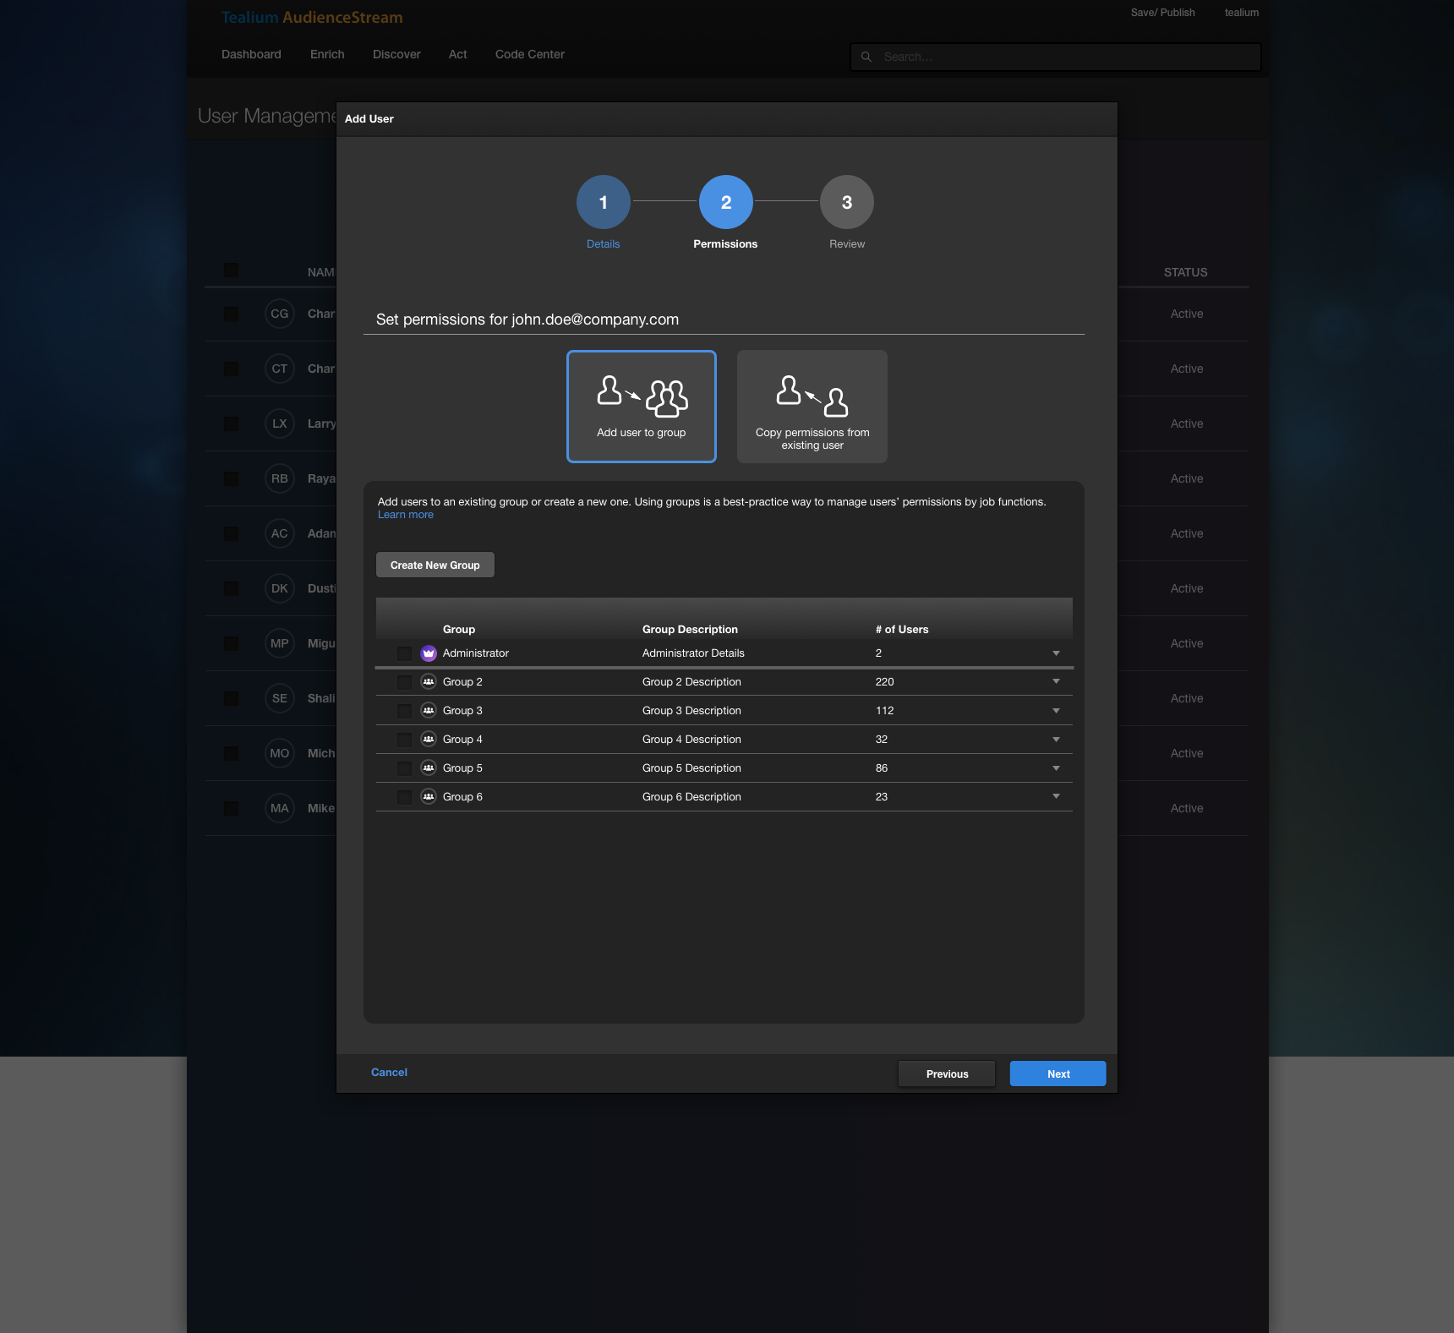Viewport: 1454px width, 1333px height.
Task: Open step 3 Review circle
Action: click(846, 202)
